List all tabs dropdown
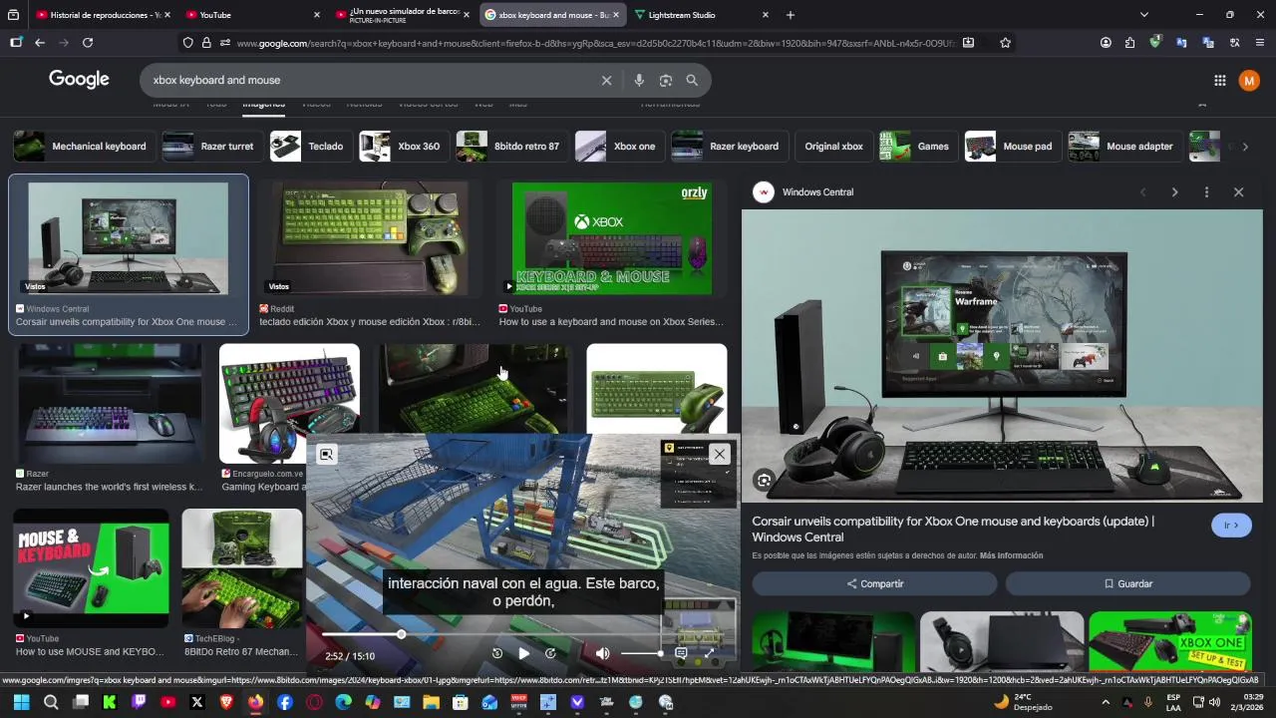The image size is (1276, 718). click(1143, 15)
